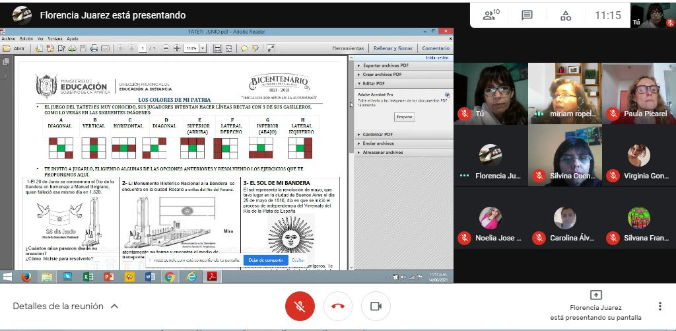Image resolution: width=676 pixels, height=331 pixels.
Task: Open Meet's three-dot more options menu
Action: (659, 307)
